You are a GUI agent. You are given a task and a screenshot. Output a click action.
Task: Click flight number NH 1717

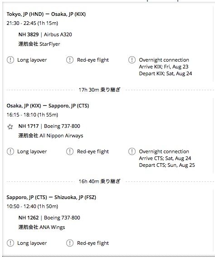click(29, 126)
